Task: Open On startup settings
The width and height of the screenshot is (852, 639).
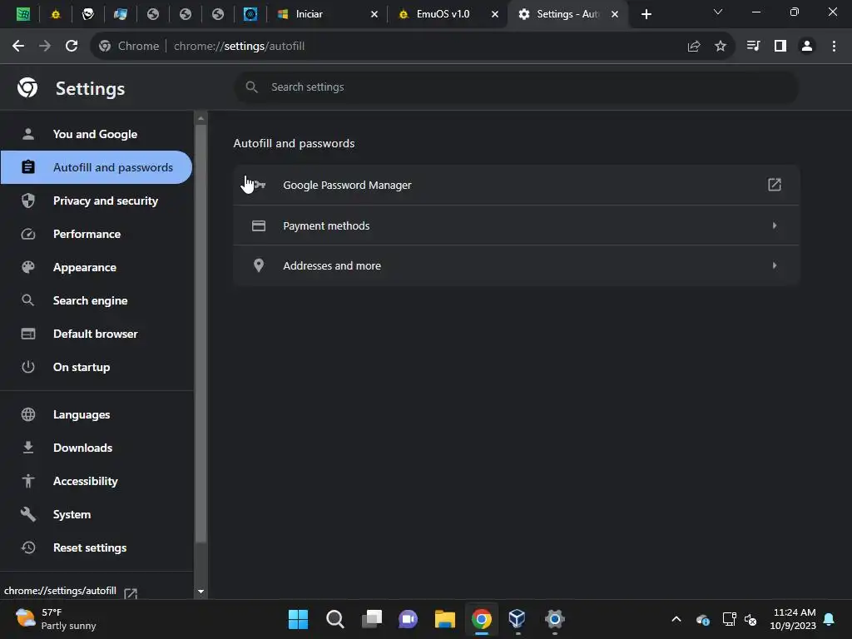Action: point(97,367)
